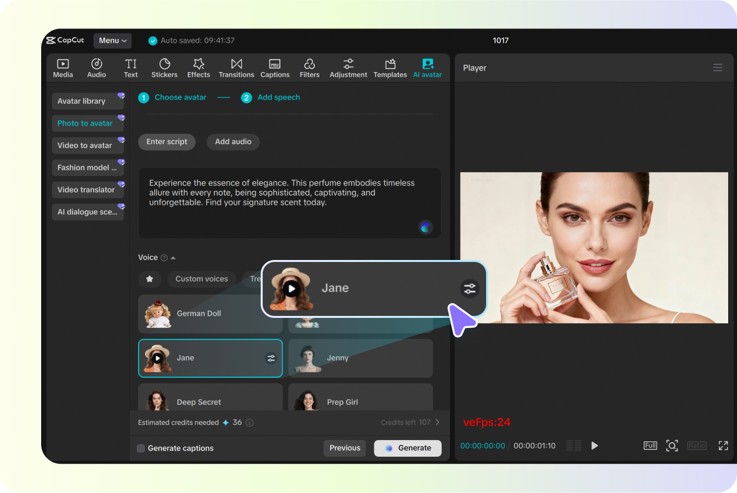Open the Player panel menu
Viewport: 737px width, 493px height.
[x=718, y=68]
